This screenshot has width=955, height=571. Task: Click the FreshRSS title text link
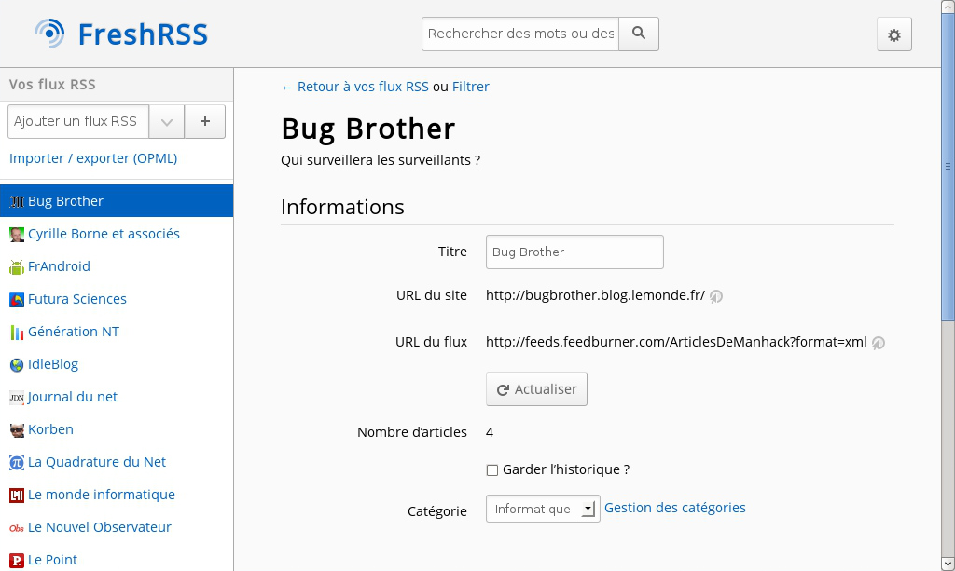(143, 34)
